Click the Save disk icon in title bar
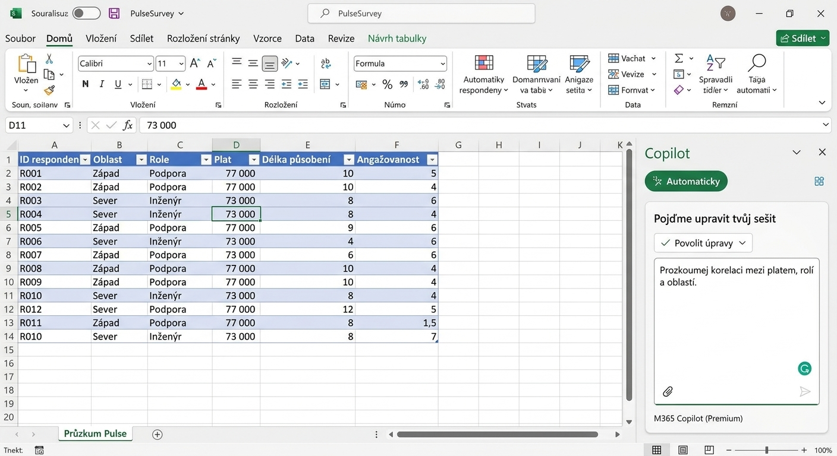Viewport: 837px width, 456px height. tap(114, 13)
